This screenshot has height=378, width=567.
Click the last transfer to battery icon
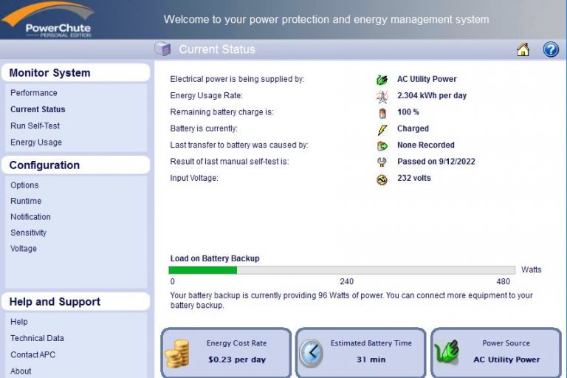382,146
